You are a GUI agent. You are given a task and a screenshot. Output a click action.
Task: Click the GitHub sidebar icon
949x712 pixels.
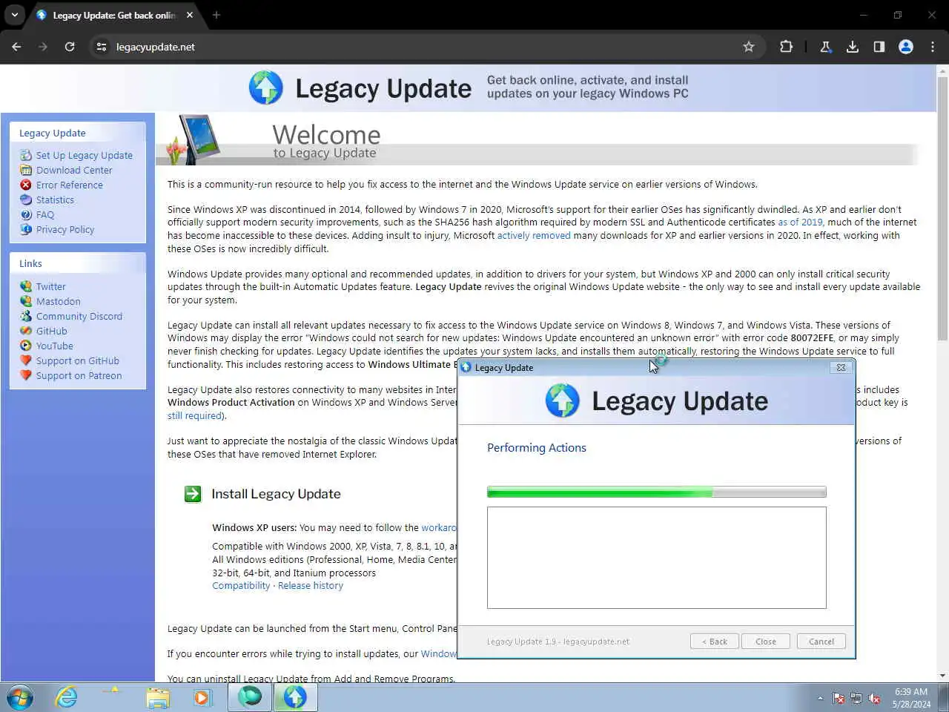click(x=26, y=331)
